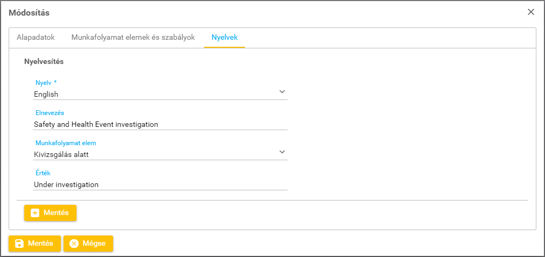Close the Módosítás dialog with the X
This screenshot has width=545, height=257.
pos(531,12)
